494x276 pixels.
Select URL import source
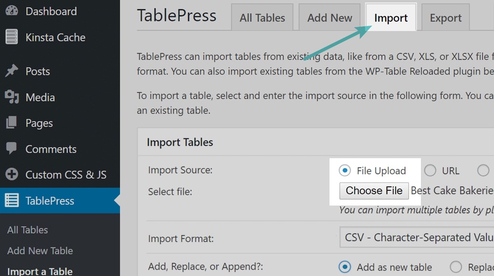[430, 171]
